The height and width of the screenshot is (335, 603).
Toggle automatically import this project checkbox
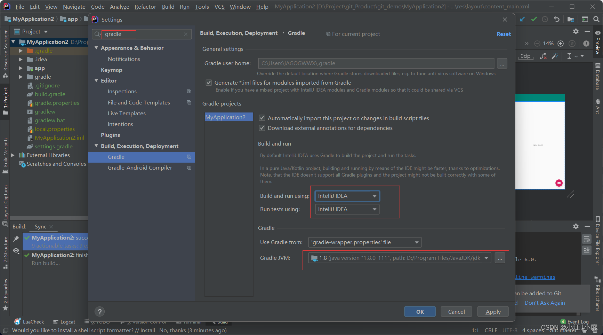262,118
